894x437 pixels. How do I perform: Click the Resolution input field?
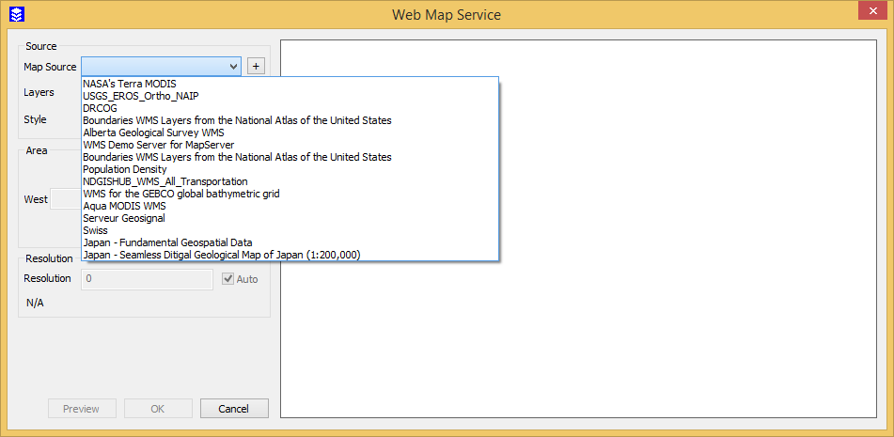(147, 279)
